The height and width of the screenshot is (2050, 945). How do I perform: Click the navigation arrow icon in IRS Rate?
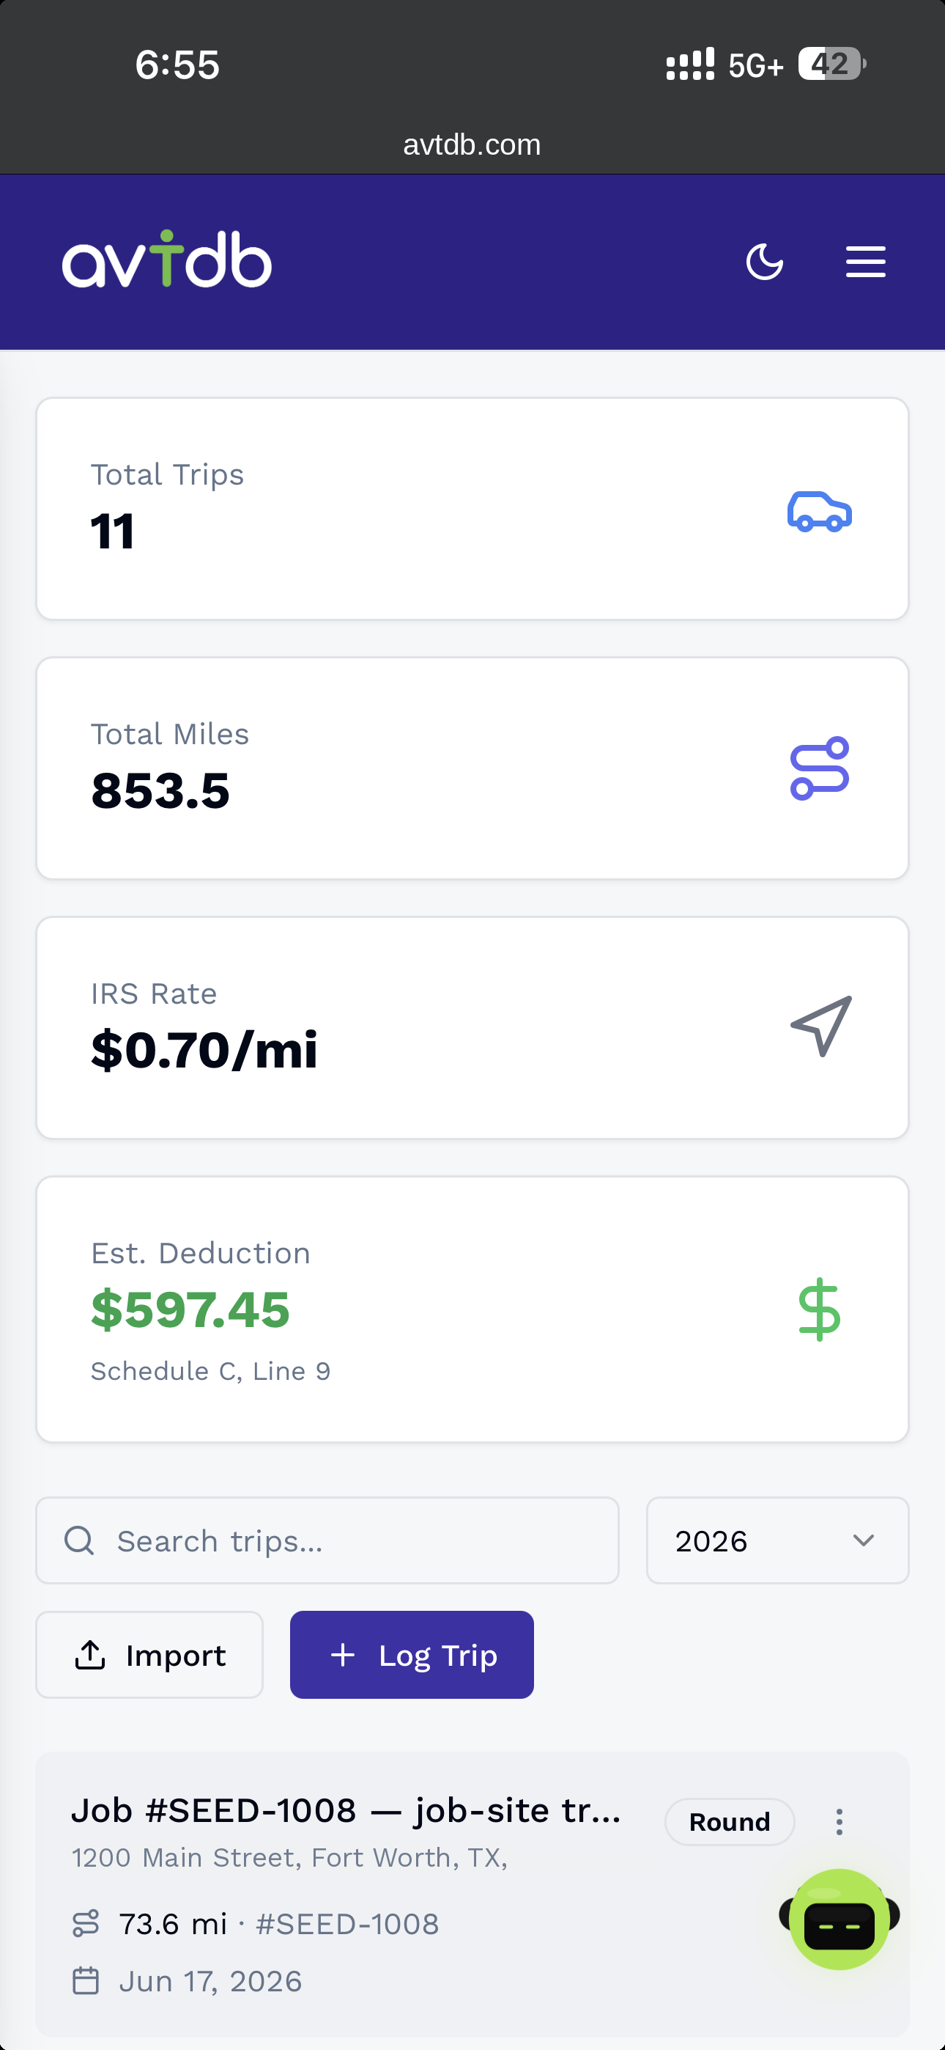[821, 1026]
